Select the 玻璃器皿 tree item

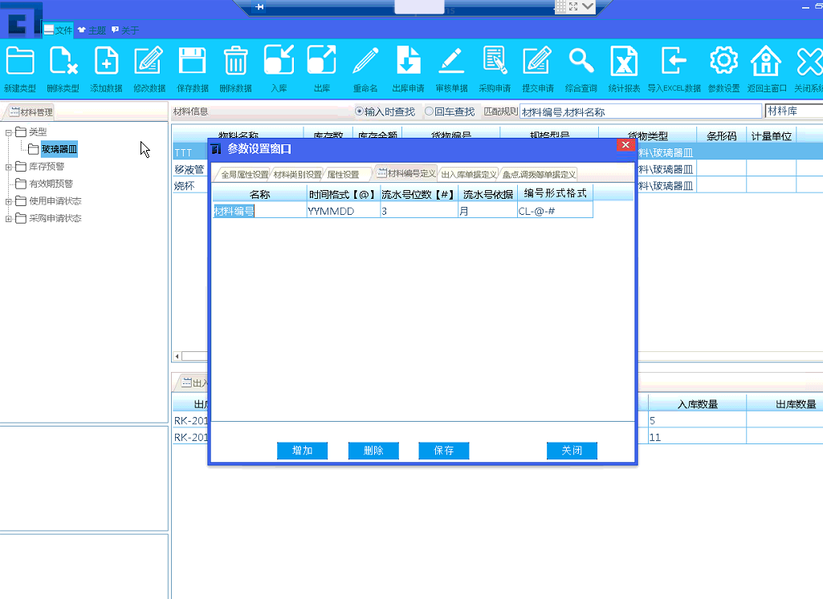click(x=59, y=149)
